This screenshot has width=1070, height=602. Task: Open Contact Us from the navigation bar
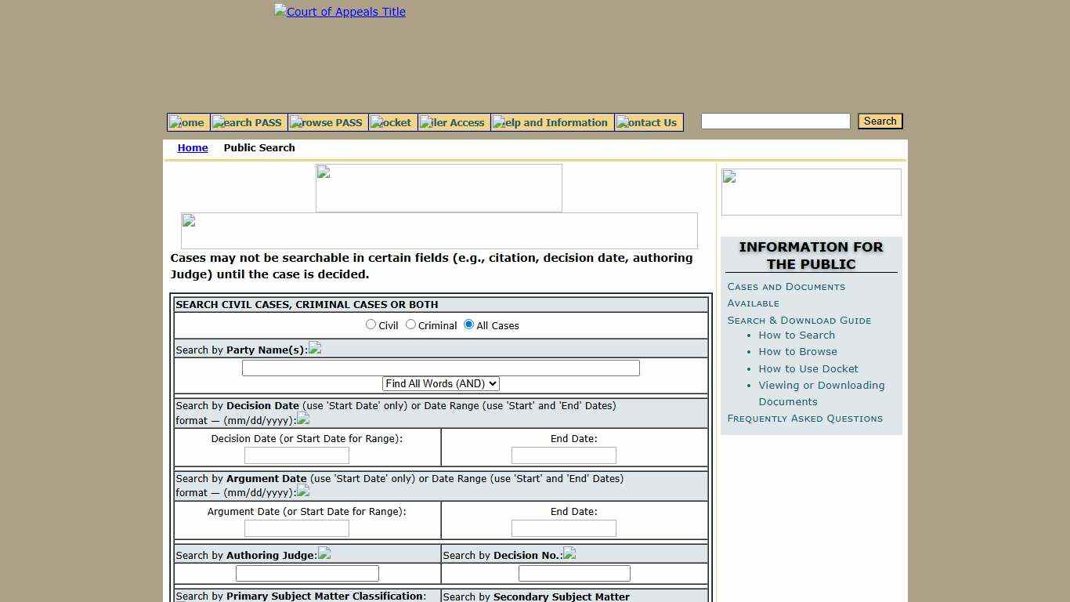[x=648, y=122]
